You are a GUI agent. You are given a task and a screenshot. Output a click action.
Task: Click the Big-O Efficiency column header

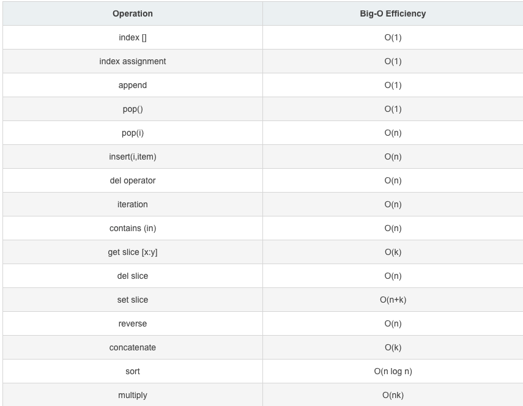point(393,13)
